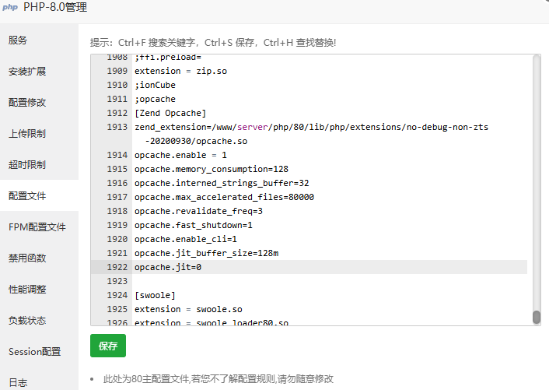Place cursor on opcache.jit=0 line
549x390 pixels.
click(168, 267)
